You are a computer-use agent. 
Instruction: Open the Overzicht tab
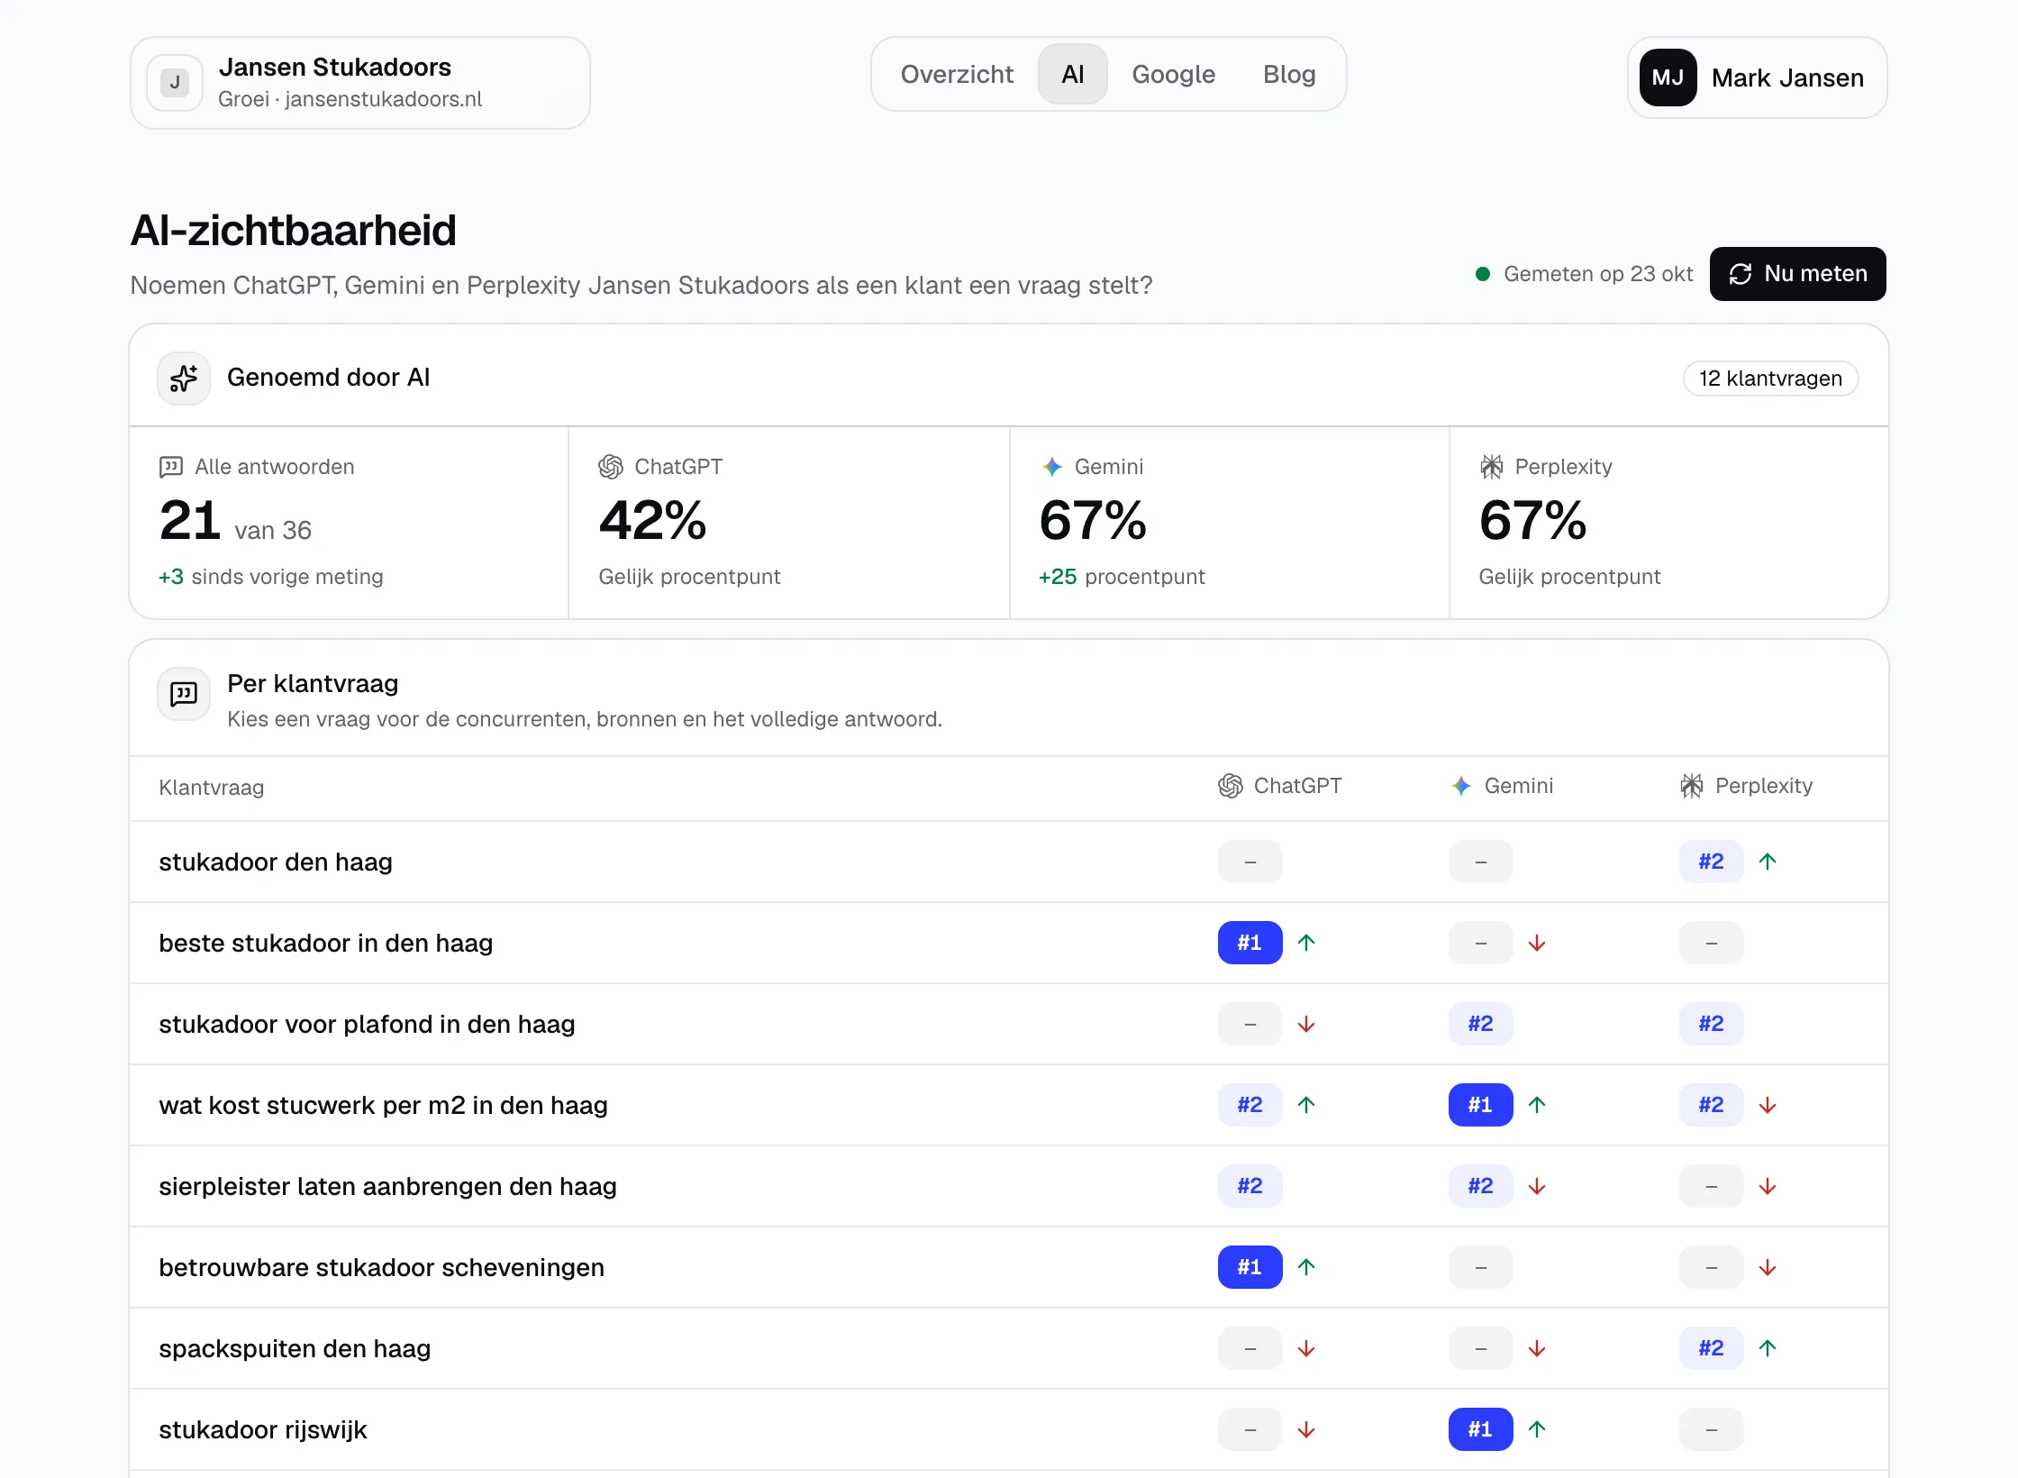[x=957, y=74]
